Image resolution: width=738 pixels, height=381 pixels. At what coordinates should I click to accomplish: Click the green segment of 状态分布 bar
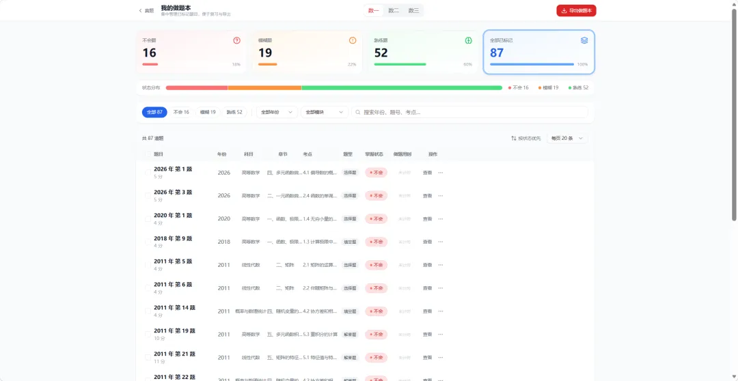[x=402, y=87]
